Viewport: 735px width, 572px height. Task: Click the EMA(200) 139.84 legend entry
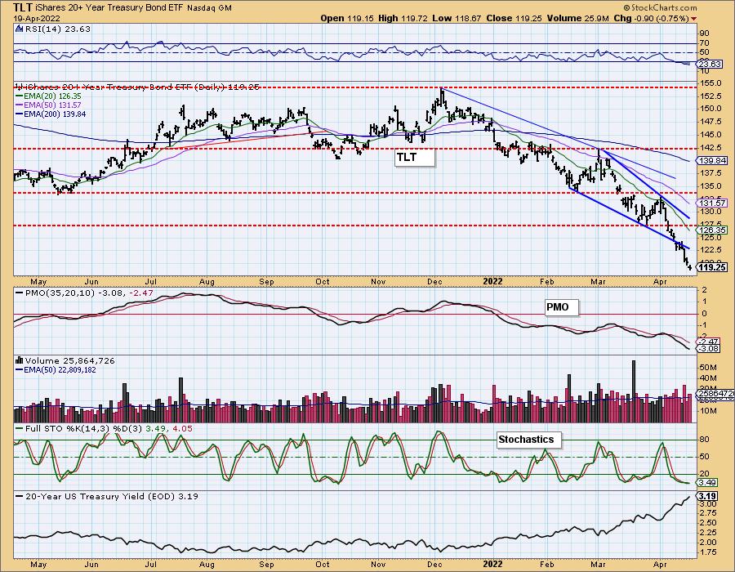(55, 114)
